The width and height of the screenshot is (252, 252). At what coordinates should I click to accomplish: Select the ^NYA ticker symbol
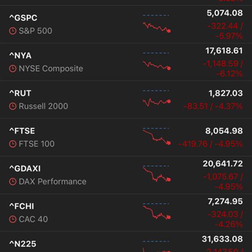[x=21, y=55]
